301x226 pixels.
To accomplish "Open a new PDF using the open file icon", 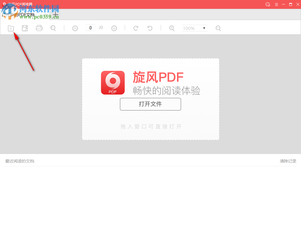I will pyautogui.click(x=11, y=28).
